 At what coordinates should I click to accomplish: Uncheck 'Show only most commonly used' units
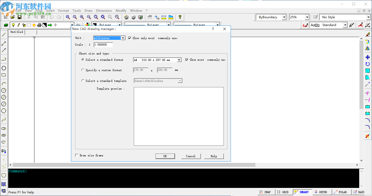click(x=130, y=38)
